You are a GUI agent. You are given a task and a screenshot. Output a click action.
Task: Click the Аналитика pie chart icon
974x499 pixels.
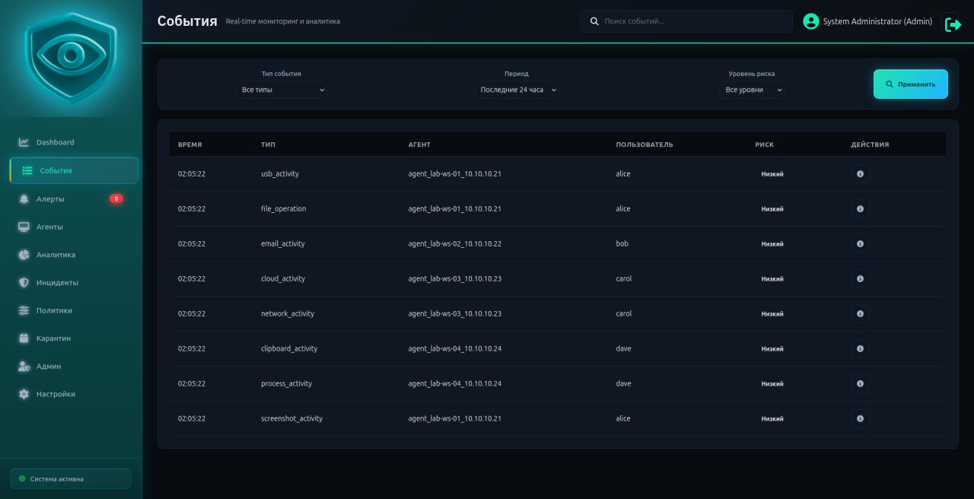(24, 255)
